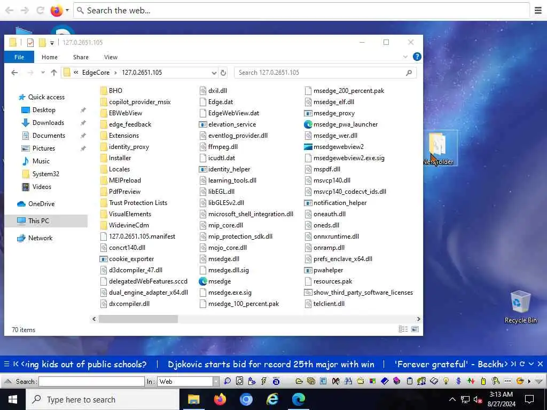Viewport: 547px width, 410px height.
Task: Open Microsoft Edge from taskbar
Action: click(298, 399)
